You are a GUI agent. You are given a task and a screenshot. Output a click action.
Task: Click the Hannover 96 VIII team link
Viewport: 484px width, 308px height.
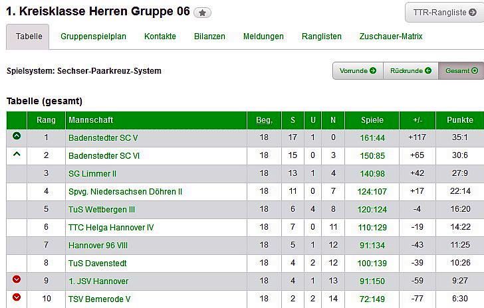click(98, 245)
